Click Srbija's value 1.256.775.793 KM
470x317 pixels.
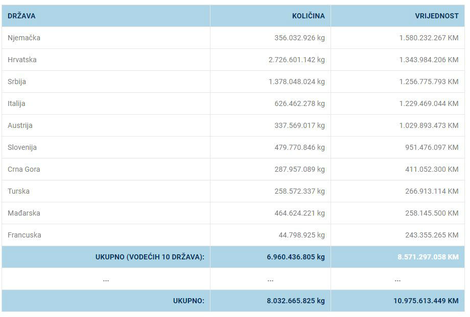pyautogui.click(x=429, y=82)
